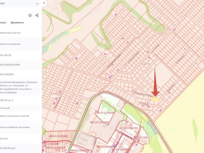The width and height of the screenshot is (204, 153).
Task: Select the address text mentioning Липецкая область
Action: click(x=18, y=87)
